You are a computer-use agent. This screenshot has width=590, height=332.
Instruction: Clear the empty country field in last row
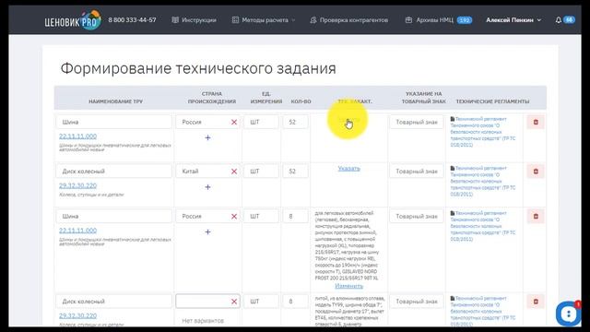234,302
